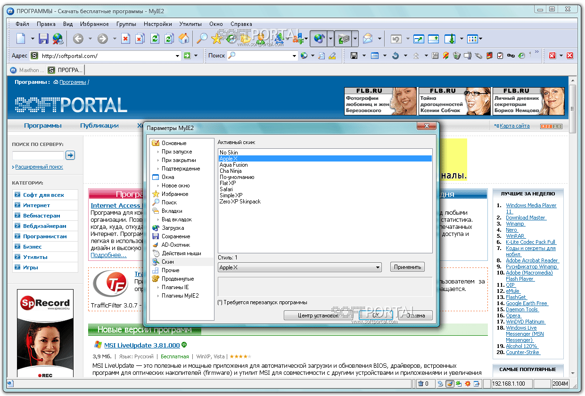The image size is (585, 396).
Task: Toggle the ad hunter brush icon in status bar
Action: point(450,384)
